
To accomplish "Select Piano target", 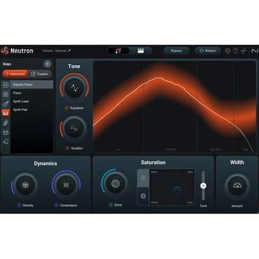I will click(32, 93).
